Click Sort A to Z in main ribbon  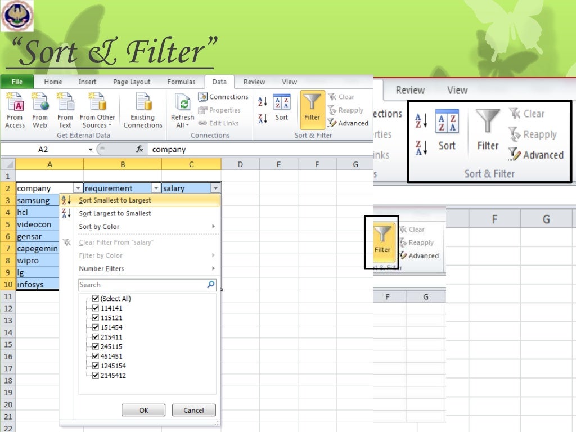262,101
